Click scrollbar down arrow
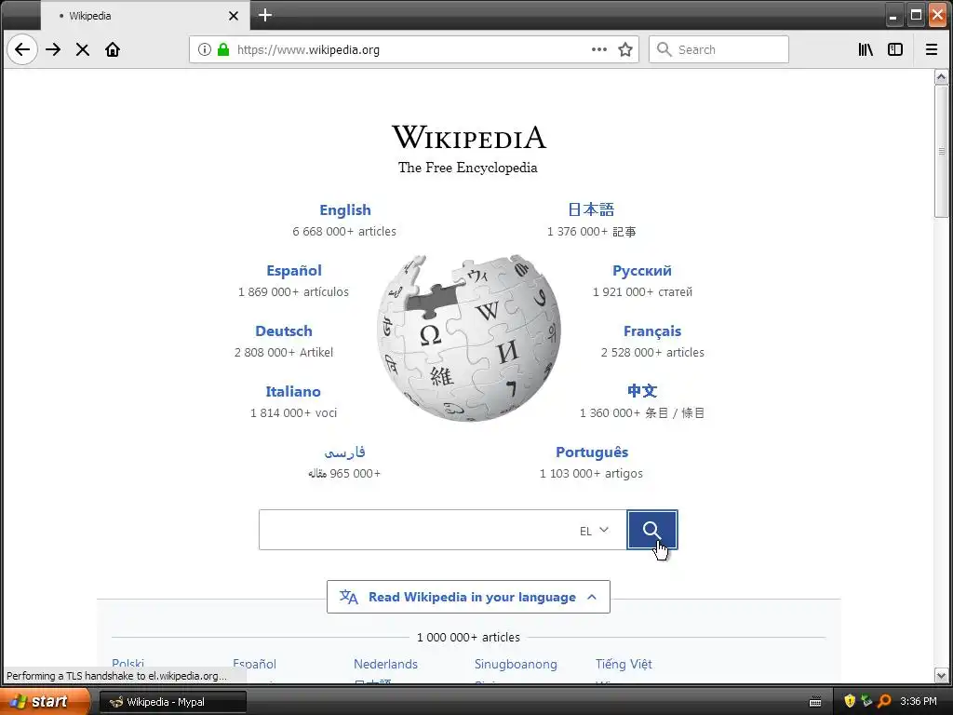953x715 pixels. [941, 675]
